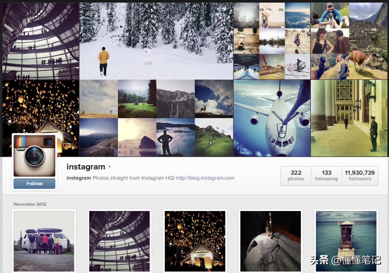Click the man above clouds silhouette photo
Screen dimensions: 389x273
click(x=175, y=137)
